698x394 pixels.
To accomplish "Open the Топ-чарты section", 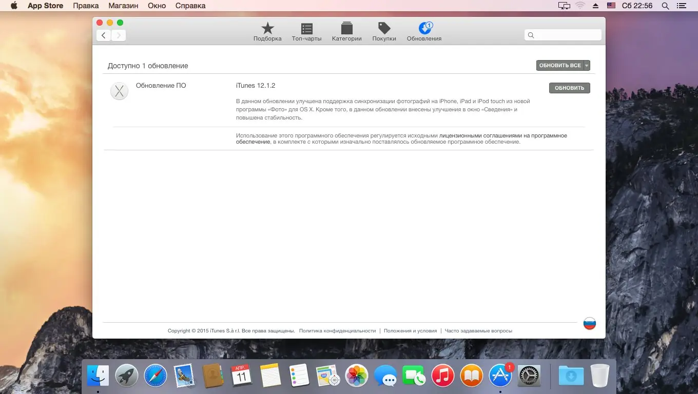I will (x=306, y=29).
